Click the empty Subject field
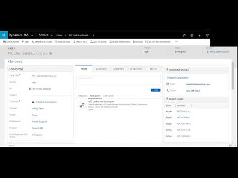This screenshot has height=178, width=238. [x=51, y=94]
